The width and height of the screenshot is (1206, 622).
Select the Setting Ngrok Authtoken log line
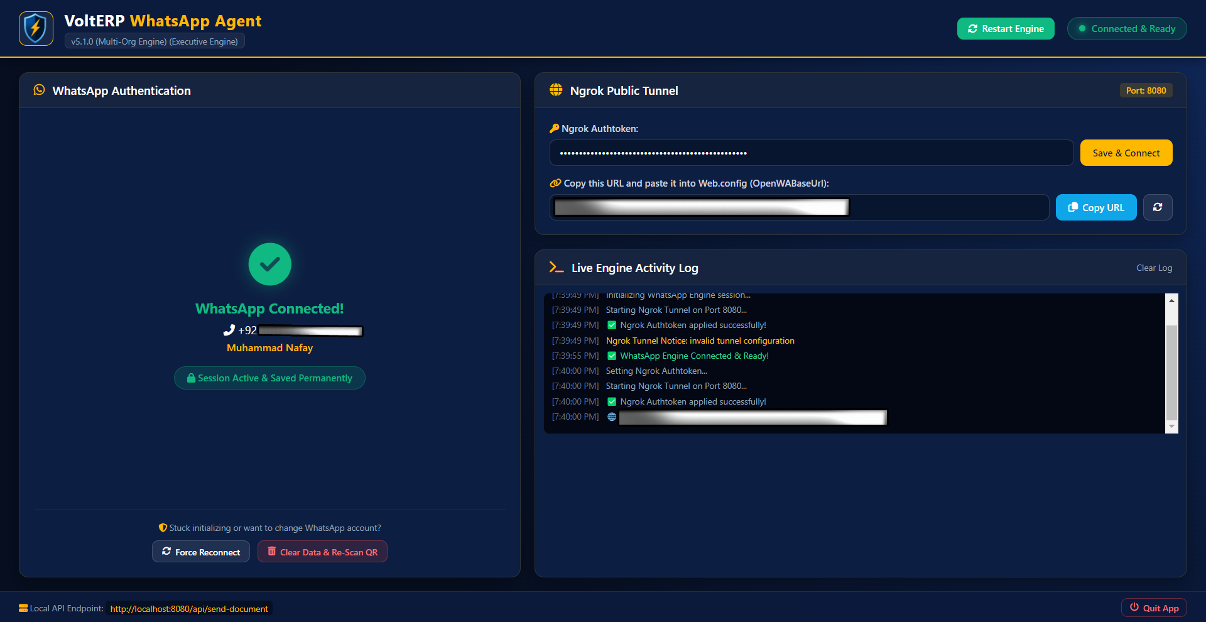tap(656, 371)
